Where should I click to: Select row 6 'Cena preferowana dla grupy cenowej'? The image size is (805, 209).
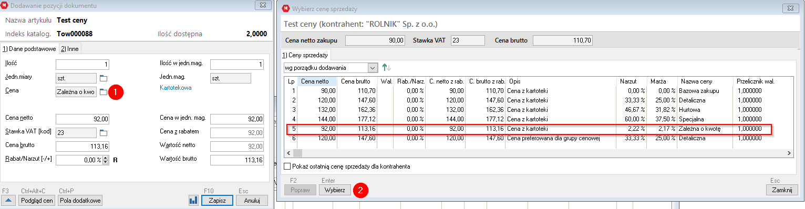538,138
